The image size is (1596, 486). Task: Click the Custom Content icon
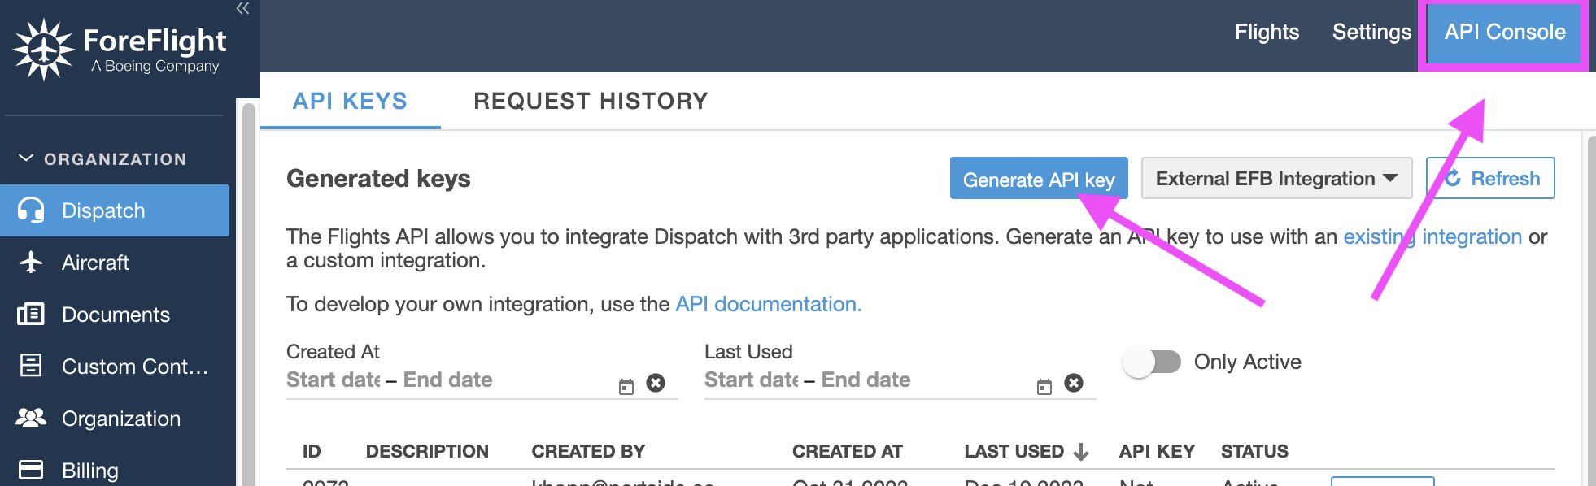tap(31, 366)
